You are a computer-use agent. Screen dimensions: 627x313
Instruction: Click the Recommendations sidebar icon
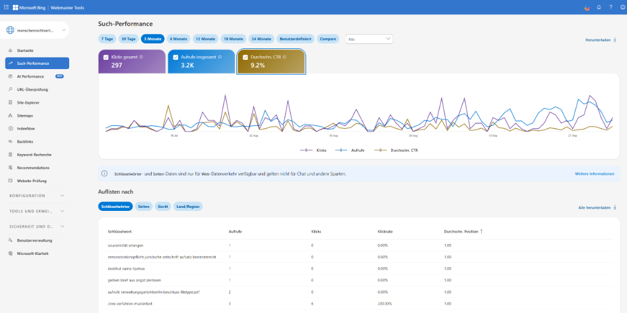(10, 168)
